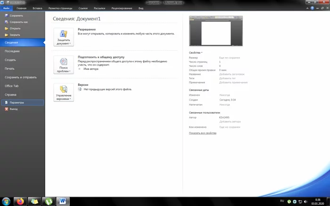Viewport: 330px width, 206px height.
Task: Open Word help question mark icon
Action: pyautogui.click(x=312, y=8)
